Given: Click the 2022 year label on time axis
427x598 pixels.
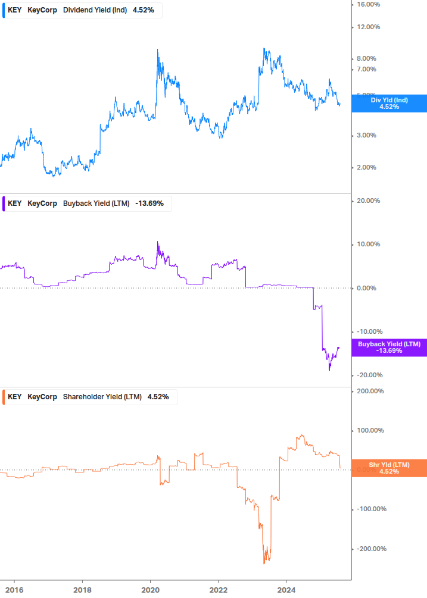Looking at the screenshot, I should (219, 590).
